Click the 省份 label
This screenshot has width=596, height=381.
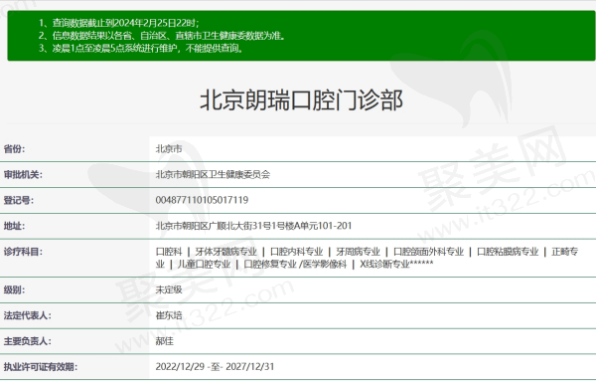point(15,149)
